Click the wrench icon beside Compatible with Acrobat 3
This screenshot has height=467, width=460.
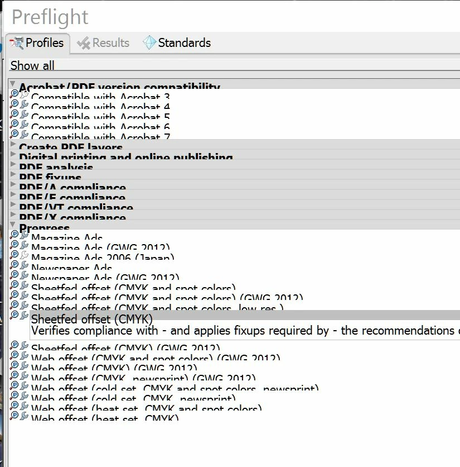(x=25, y=94)
